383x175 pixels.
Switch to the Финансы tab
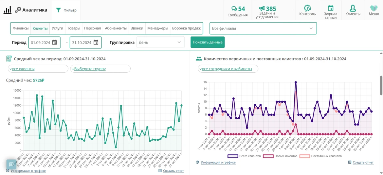point(21,28)
